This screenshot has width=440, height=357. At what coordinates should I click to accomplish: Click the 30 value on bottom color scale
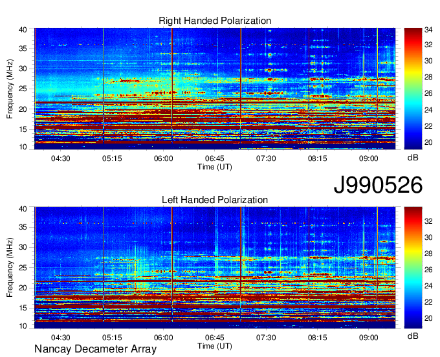click(x=428, y=237)
